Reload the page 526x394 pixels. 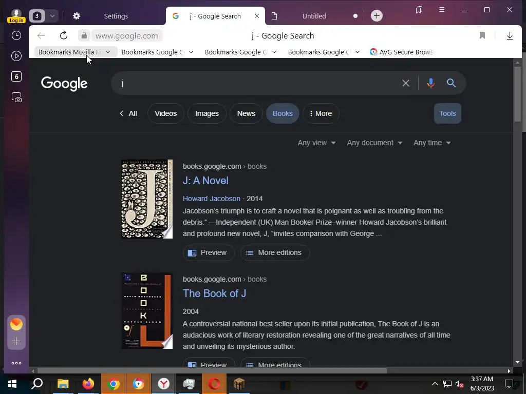tap(63, 35)
